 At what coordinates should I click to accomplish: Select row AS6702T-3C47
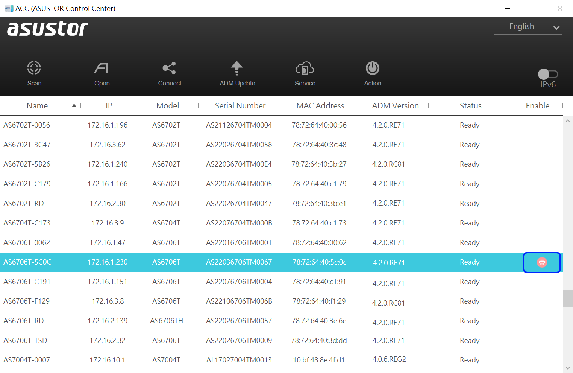[x=282, y=145]
